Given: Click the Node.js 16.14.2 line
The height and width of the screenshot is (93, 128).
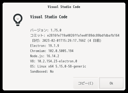Looking at the screenshot, I should [45, 56].
